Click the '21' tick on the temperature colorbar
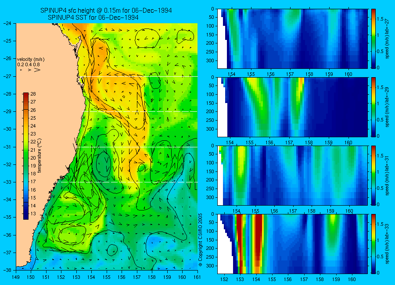 coord(33,150)
